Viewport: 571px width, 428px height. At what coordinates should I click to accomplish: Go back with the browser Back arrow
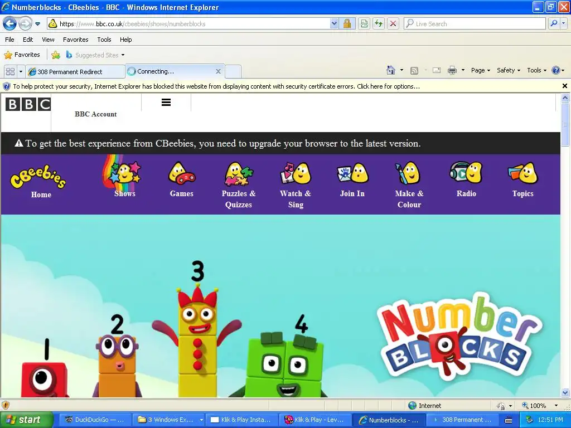[x=9, y=24]
